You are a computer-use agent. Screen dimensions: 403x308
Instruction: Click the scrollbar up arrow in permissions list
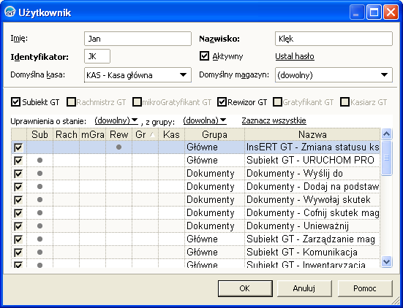tap(387, 134)
